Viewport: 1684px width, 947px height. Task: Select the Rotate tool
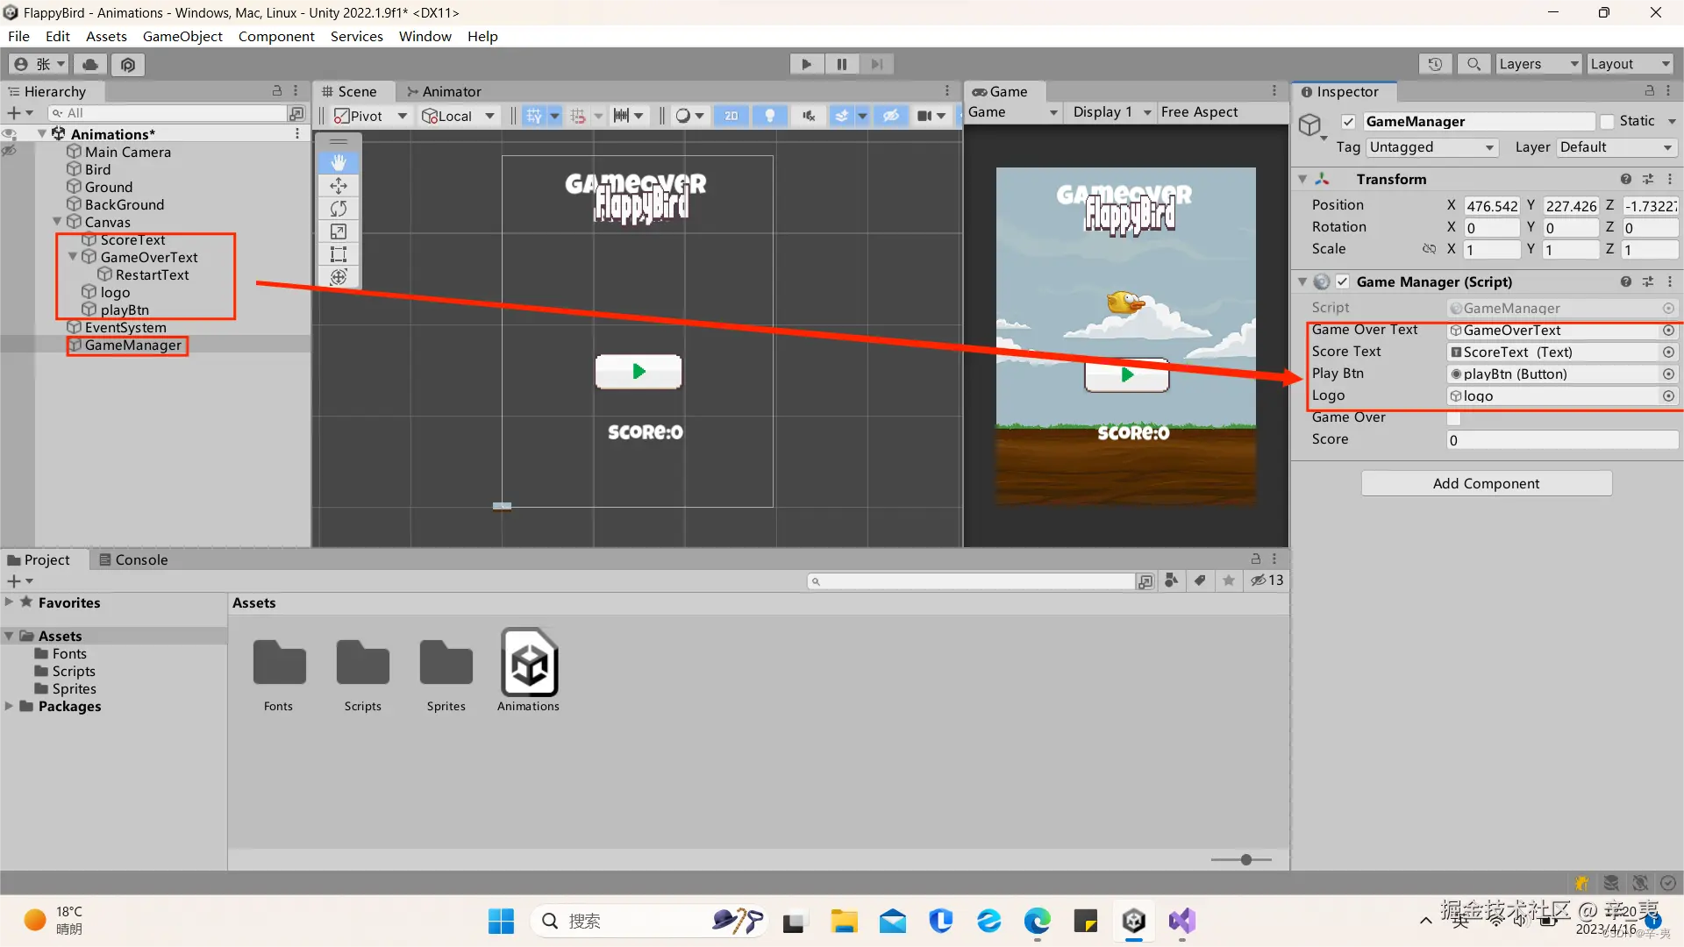click(339, 209)
